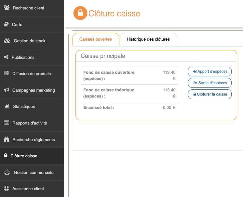The height and width of the screenshot is (197, 243).
Task: Open the Clôture caisse sidebar entry
Action: (x=24, y=156)
